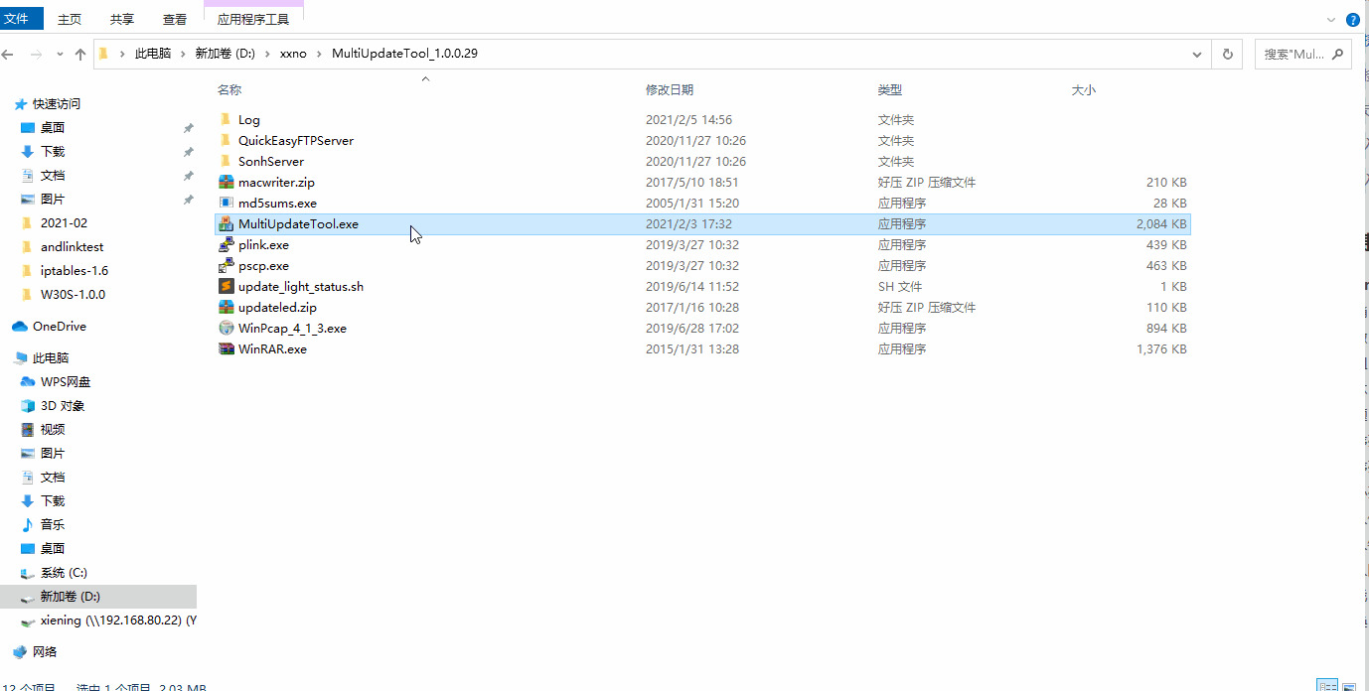Open pinned 下载 under quick access
Screen dimensions: 1369x691
click(53, 152)
